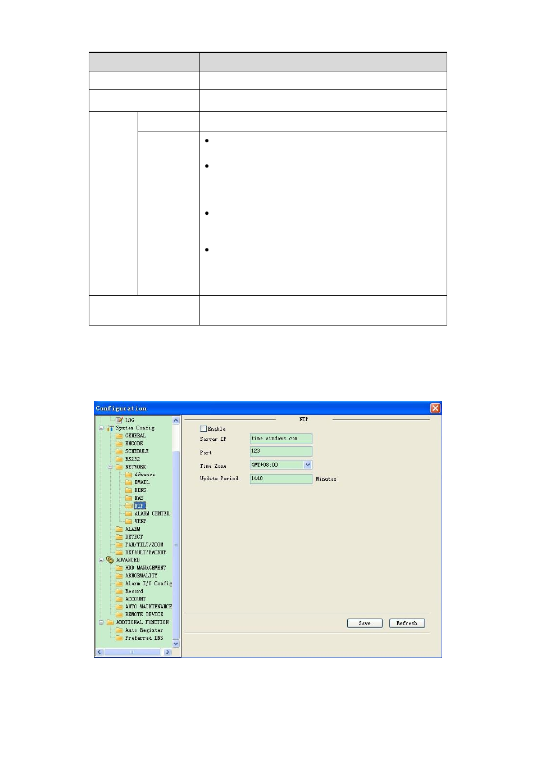Select the ADVANCED gears icon
Viewport: 536px width, 759px height.
coord(110,560)
